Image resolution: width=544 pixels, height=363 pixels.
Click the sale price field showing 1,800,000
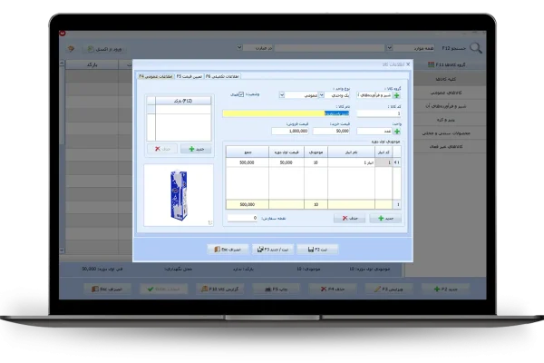pos(290,132)
